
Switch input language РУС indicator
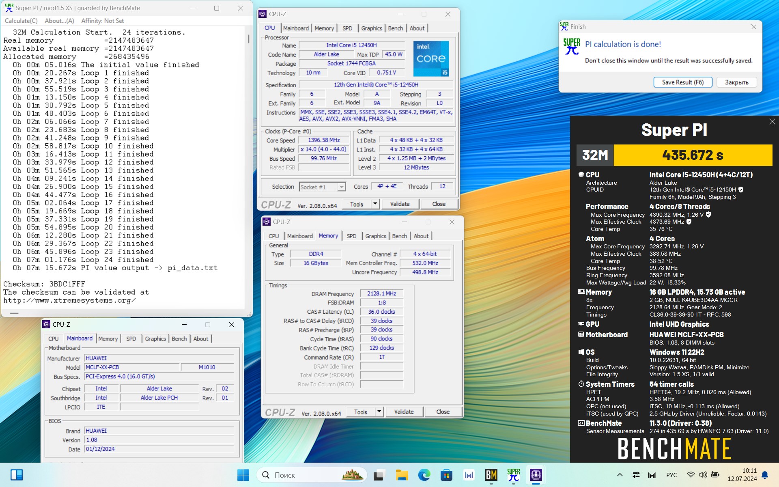(x=671, y=475)
